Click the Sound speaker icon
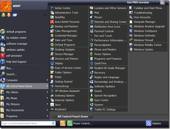This screenshot has height=129, width=170. 92,91
